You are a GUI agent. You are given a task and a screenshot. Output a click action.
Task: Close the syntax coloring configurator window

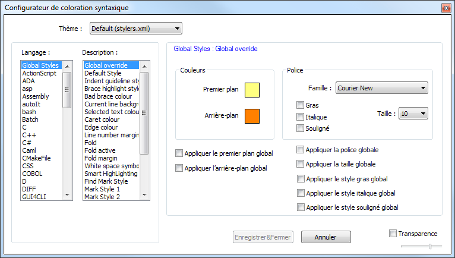(x=445, y=8)
